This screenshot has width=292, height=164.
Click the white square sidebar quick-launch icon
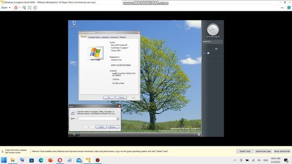tap(209, 53)
